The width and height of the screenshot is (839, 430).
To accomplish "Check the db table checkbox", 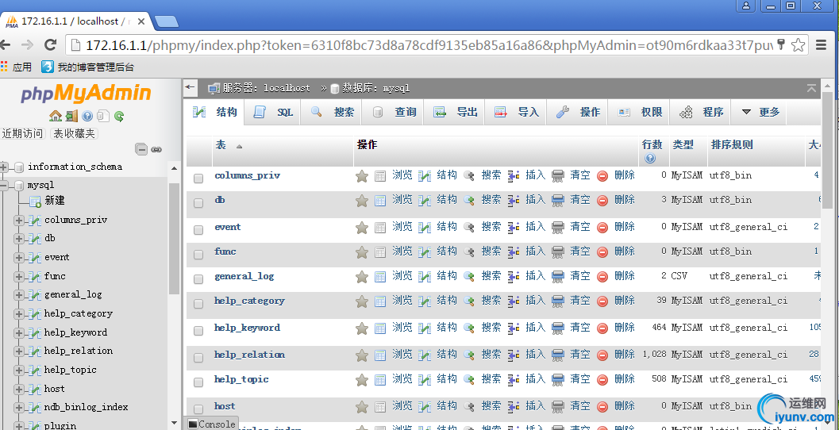I will point(198,203).
